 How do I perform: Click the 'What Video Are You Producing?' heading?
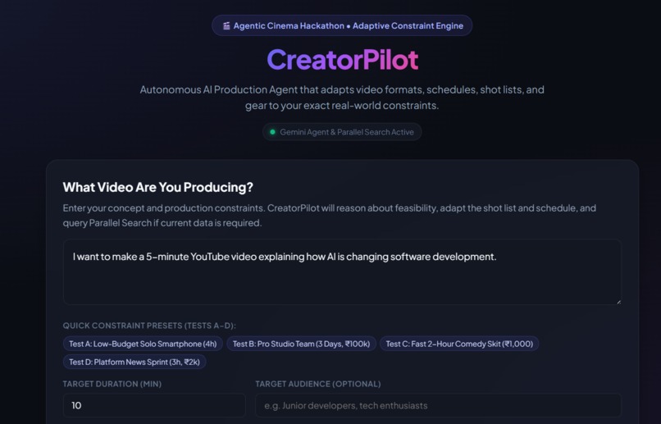[157, 187]
